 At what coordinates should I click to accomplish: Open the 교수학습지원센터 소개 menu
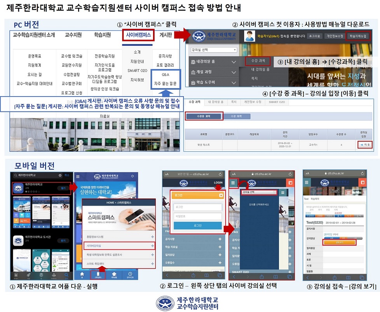[x=34, y=35]
